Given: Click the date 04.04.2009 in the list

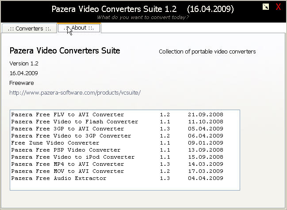Looking at the screenshot, I should [206, 178].
